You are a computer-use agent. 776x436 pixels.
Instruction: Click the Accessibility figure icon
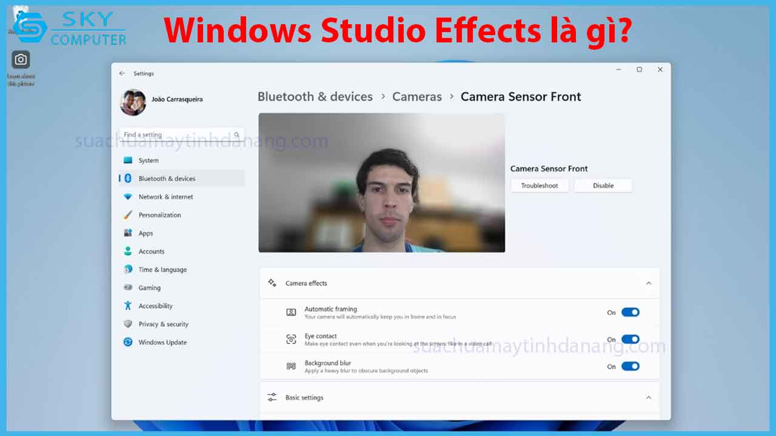click(128, 306)
